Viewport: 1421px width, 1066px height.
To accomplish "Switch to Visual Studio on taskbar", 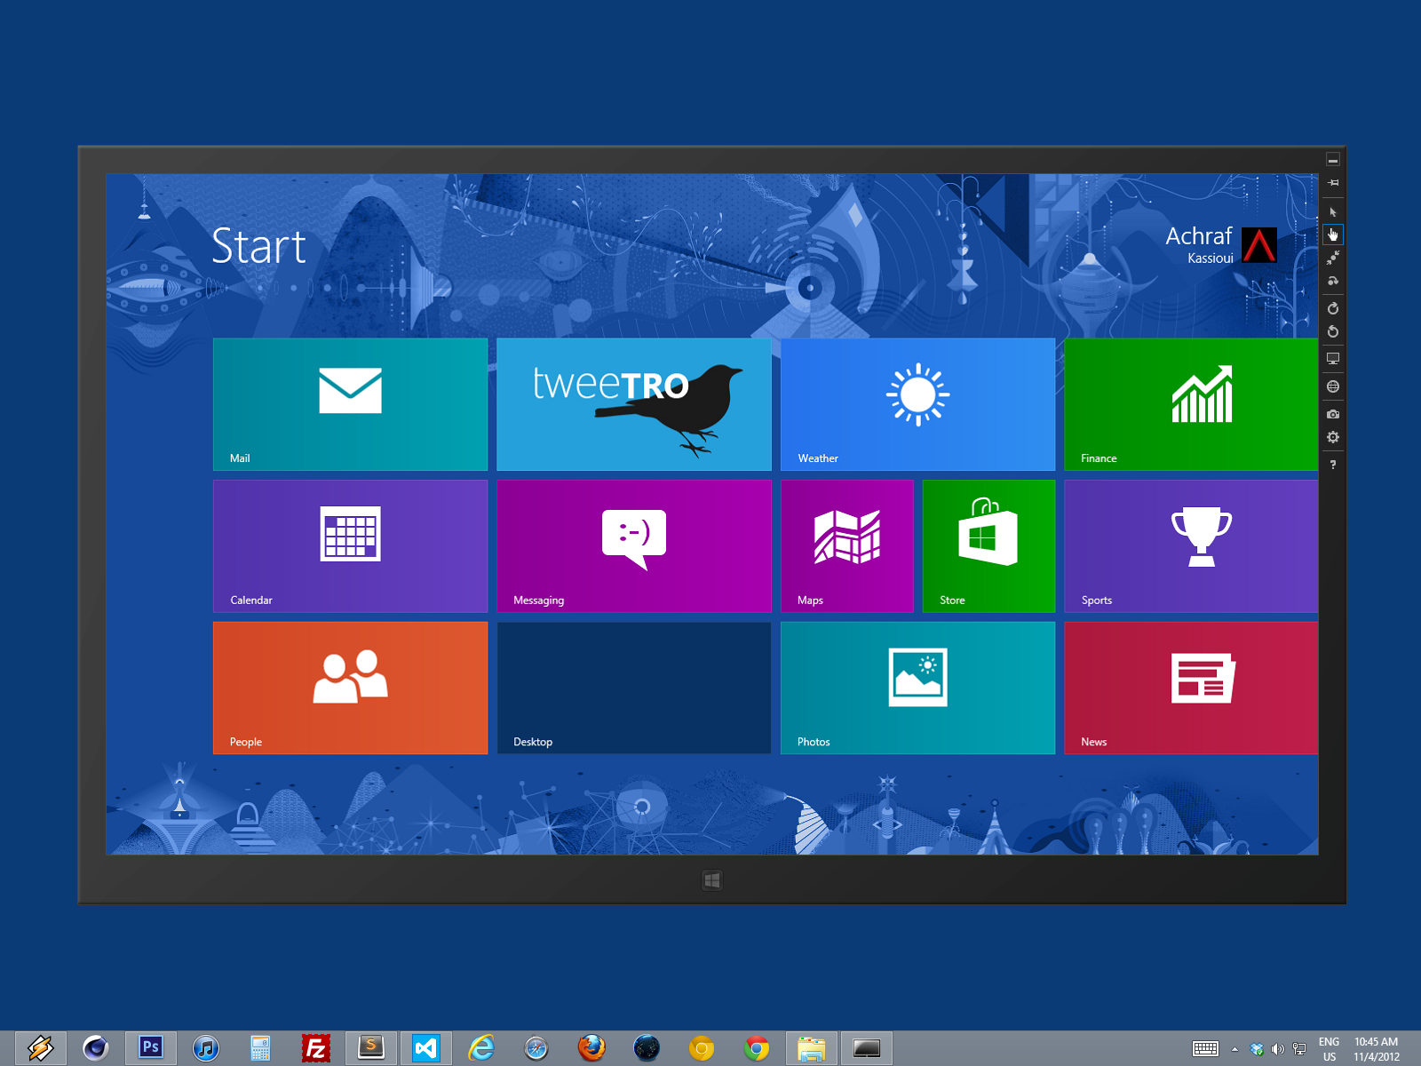I will click(425, 1048).
